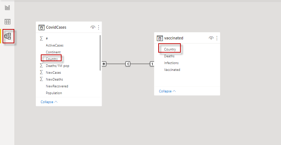This screenshot has width=281, height=145.
Task: Click the Infections field in vaccinated
Action: [x=171, y=63]
